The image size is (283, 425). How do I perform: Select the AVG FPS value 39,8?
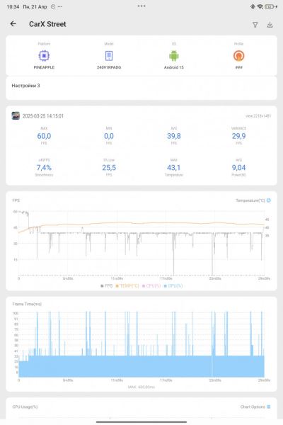pos(174,136)
